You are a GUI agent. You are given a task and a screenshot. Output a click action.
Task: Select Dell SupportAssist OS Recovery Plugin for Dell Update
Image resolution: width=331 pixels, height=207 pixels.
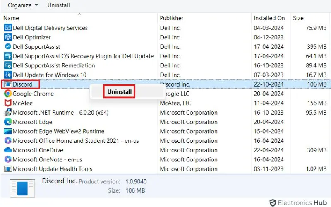(83, 56)
